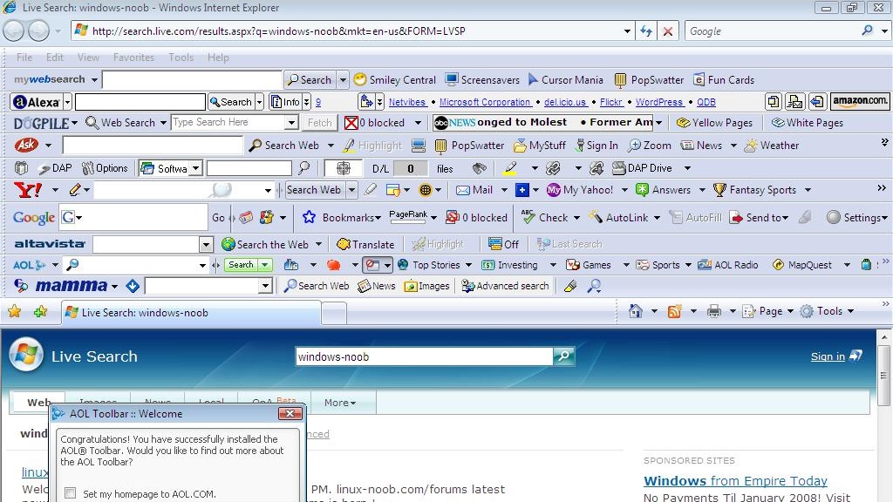Click the Smiley Central icon

360,79
